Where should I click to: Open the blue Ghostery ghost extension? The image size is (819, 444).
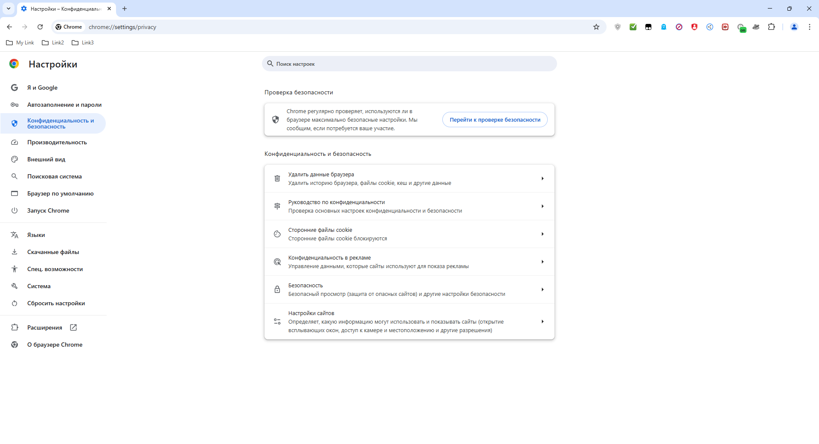pos(664,27)
